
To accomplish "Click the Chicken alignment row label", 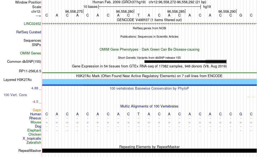I will coord(35,134).
